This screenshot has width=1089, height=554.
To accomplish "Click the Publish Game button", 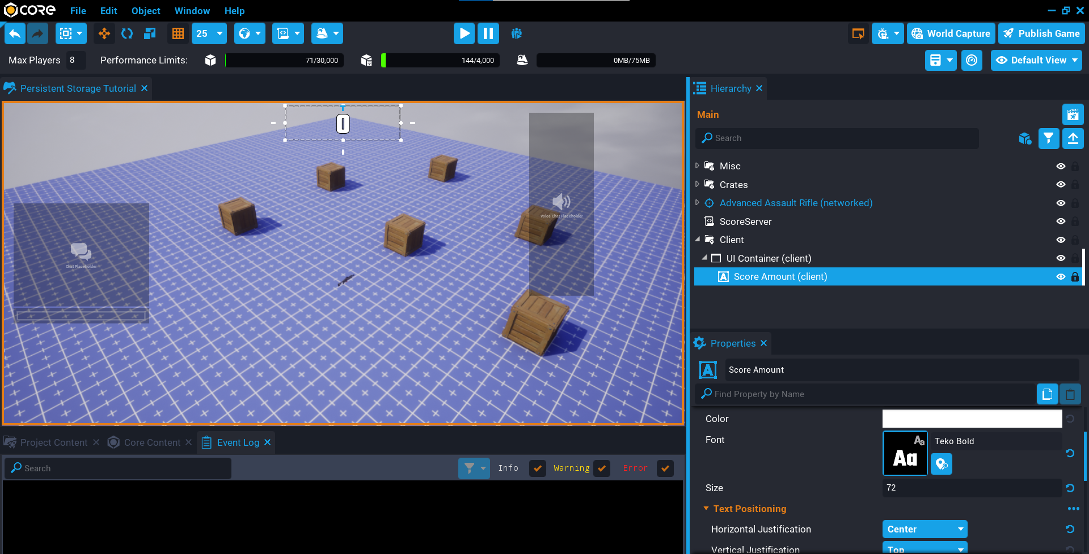I will [x=1041, y=34].
